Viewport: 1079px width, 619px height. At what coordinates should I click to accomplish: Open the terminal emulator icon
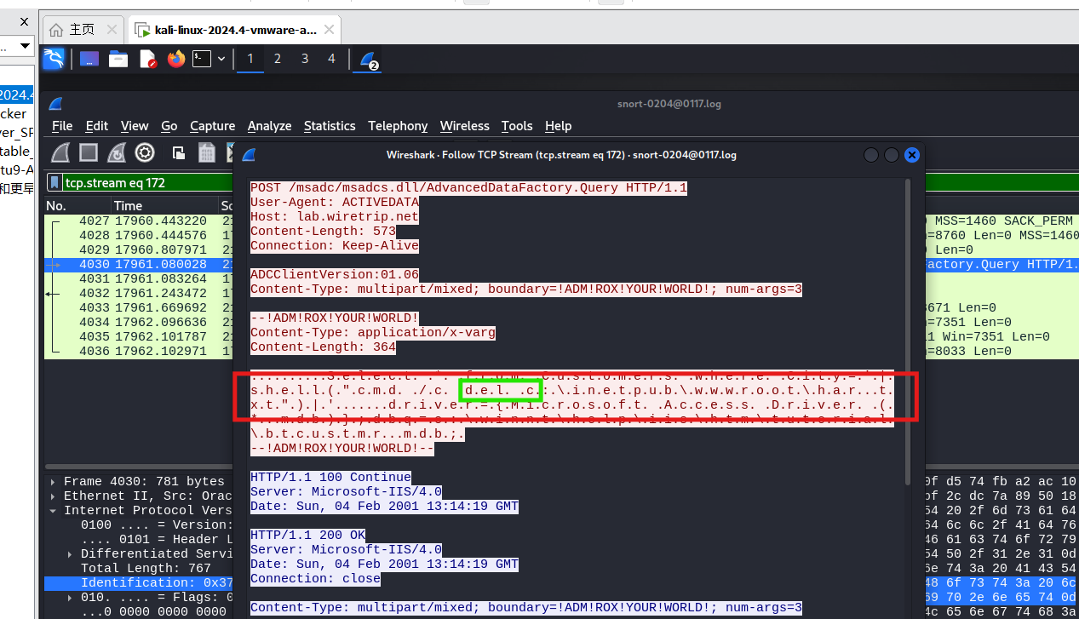coord(201,59)
